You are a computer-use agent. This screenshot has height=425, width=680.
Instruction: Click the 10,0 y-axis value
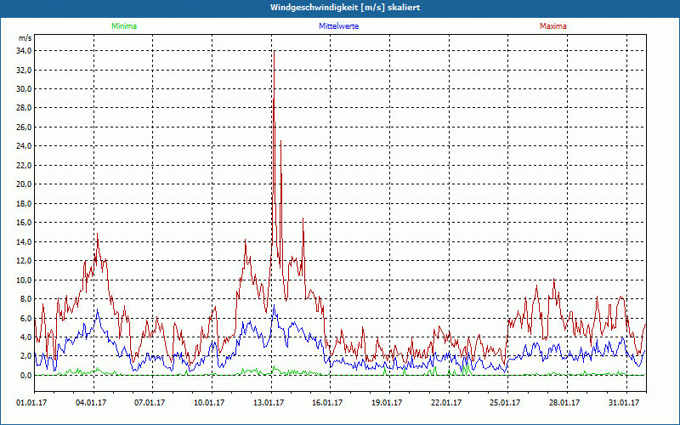[24, 280]
